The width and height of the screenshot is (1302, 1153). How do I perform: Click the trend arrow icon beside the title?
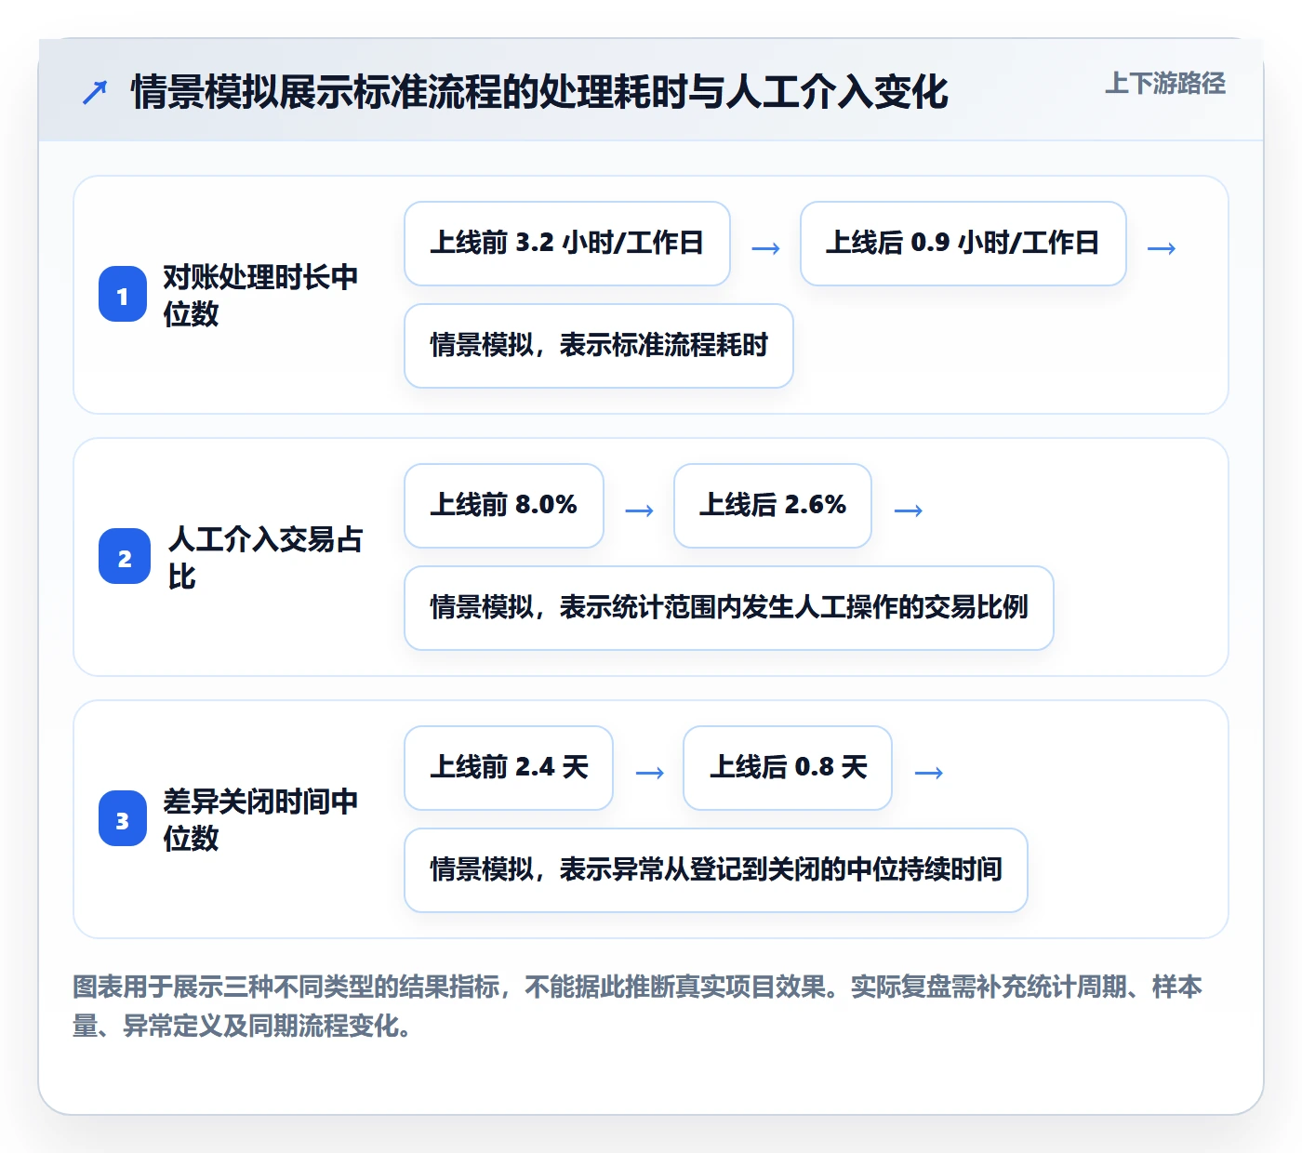[95, 92]
